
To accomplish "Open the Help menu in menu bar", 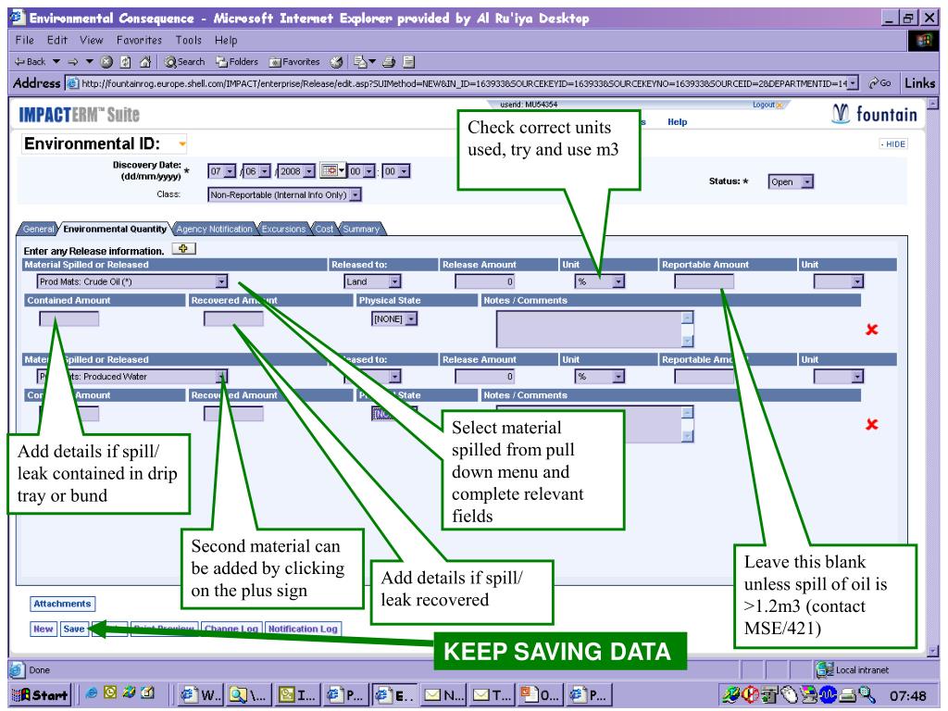I will (226, 41).
